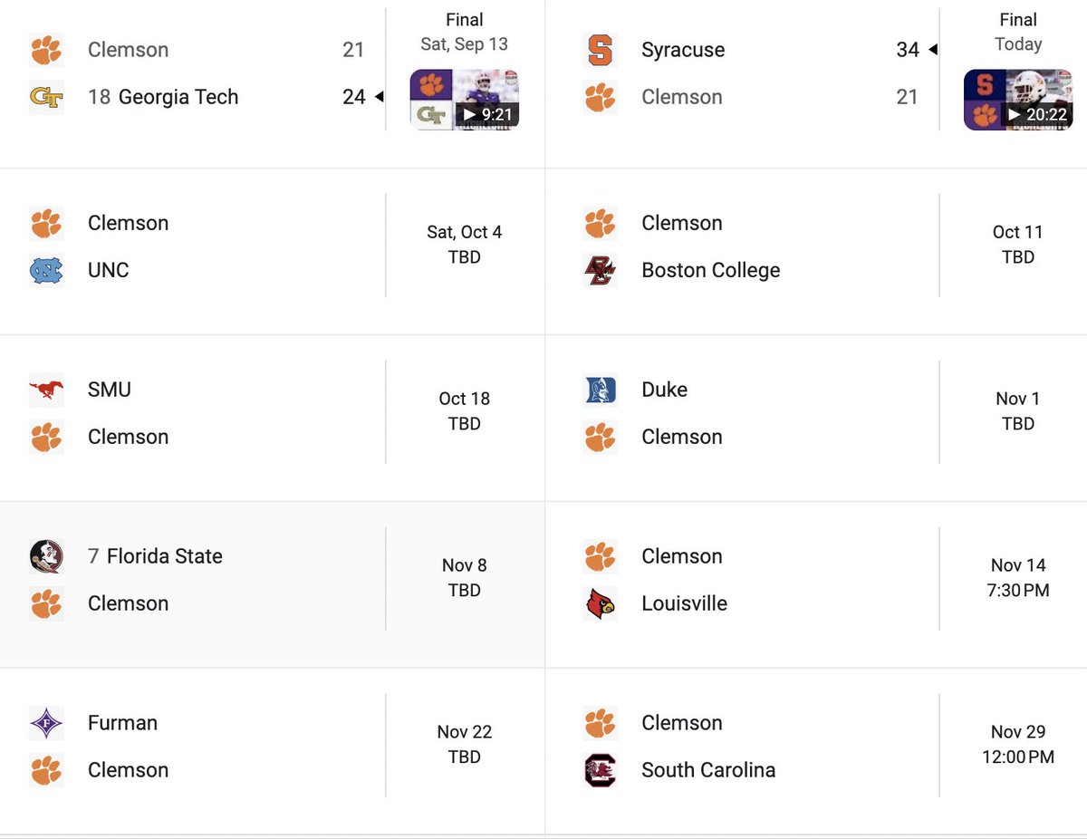Image resolution: width=1087 pixels, height=839 pixels.
Task: Click the Boston College eagle logo
Action: tap(600, 270)
